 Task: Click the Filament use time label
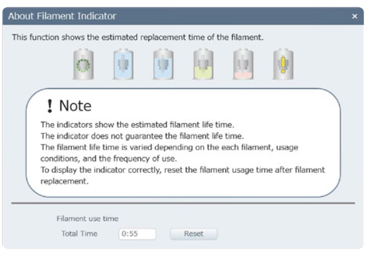click(x=88, y=218)
